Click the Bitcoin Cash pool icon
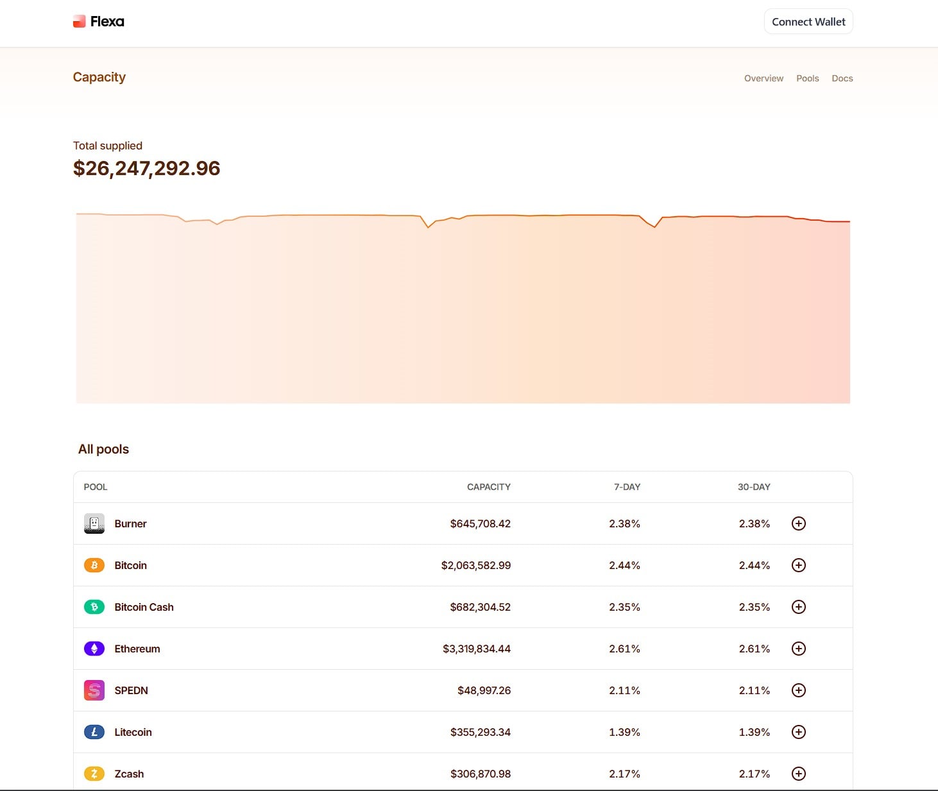Viewport: 938px width, 791px height. point(94,607)
